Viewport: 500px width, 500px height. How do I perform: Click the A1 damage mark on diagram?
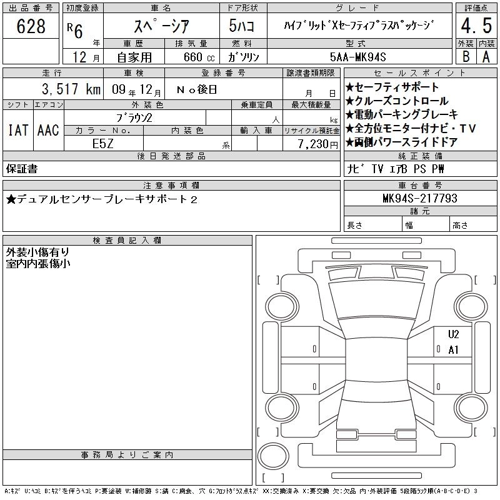click(454, 350)
